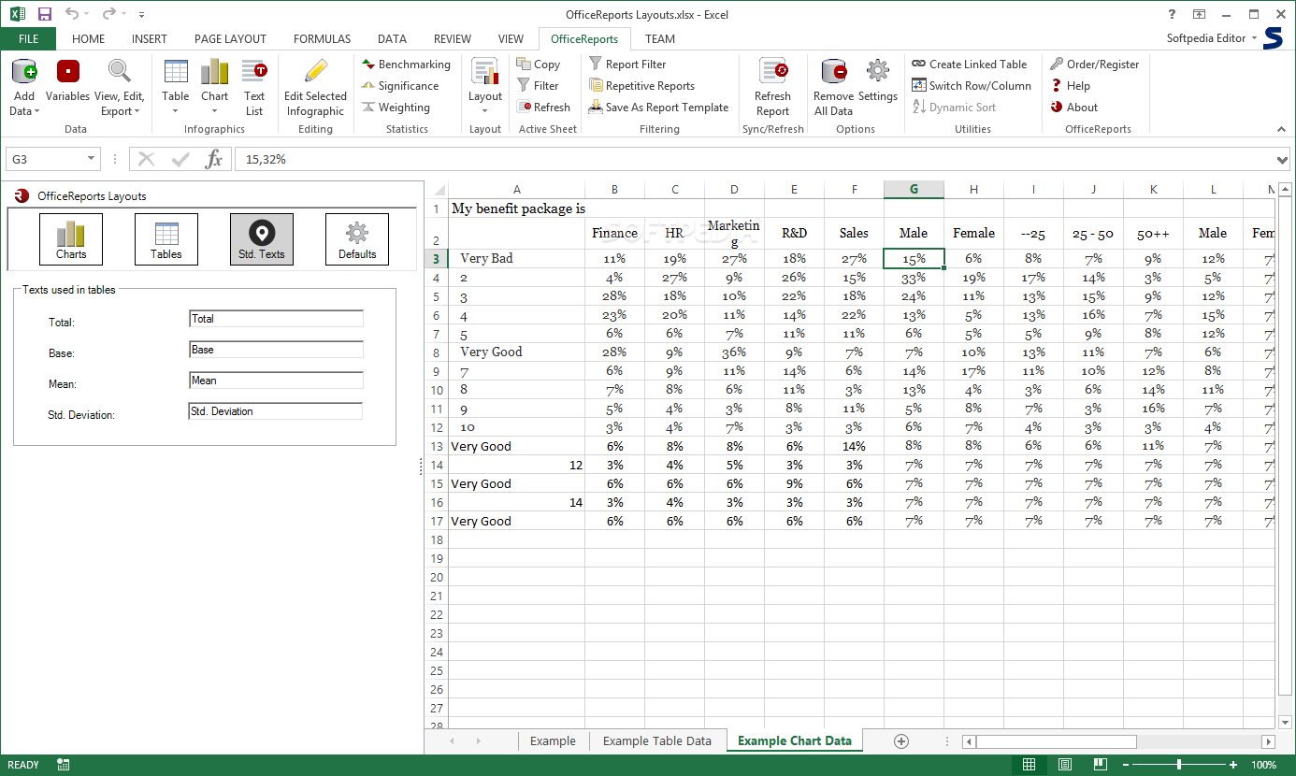
Task: Edit the Std. Deviation text field
Action: coord(276,411)
